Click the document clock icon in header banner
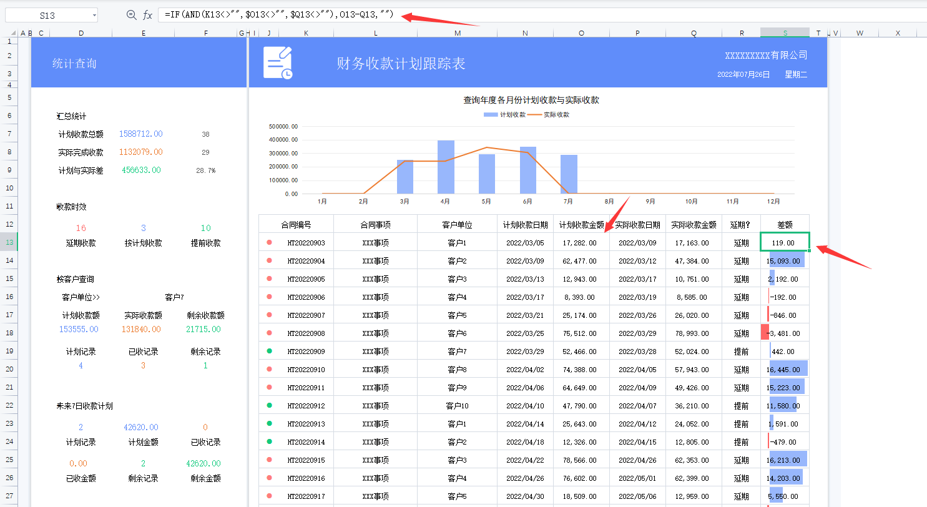Screen dimensions: 927x507 [x=278, y=62]
